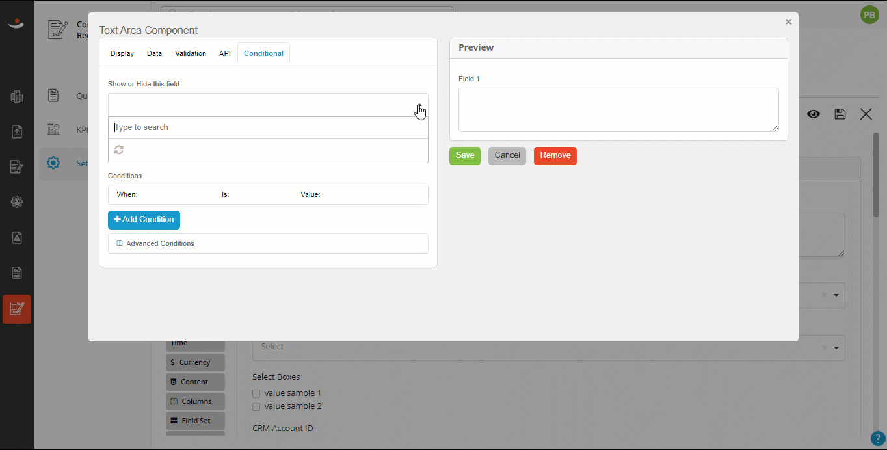Open the document icon in secondary menu

(x=53, y=96)
